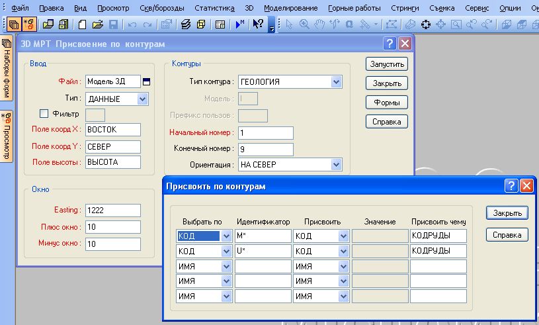Open the Тип dropdown showing ДАННЫЕ
This screenshot has width=539, height=325.
click(142, 99)
